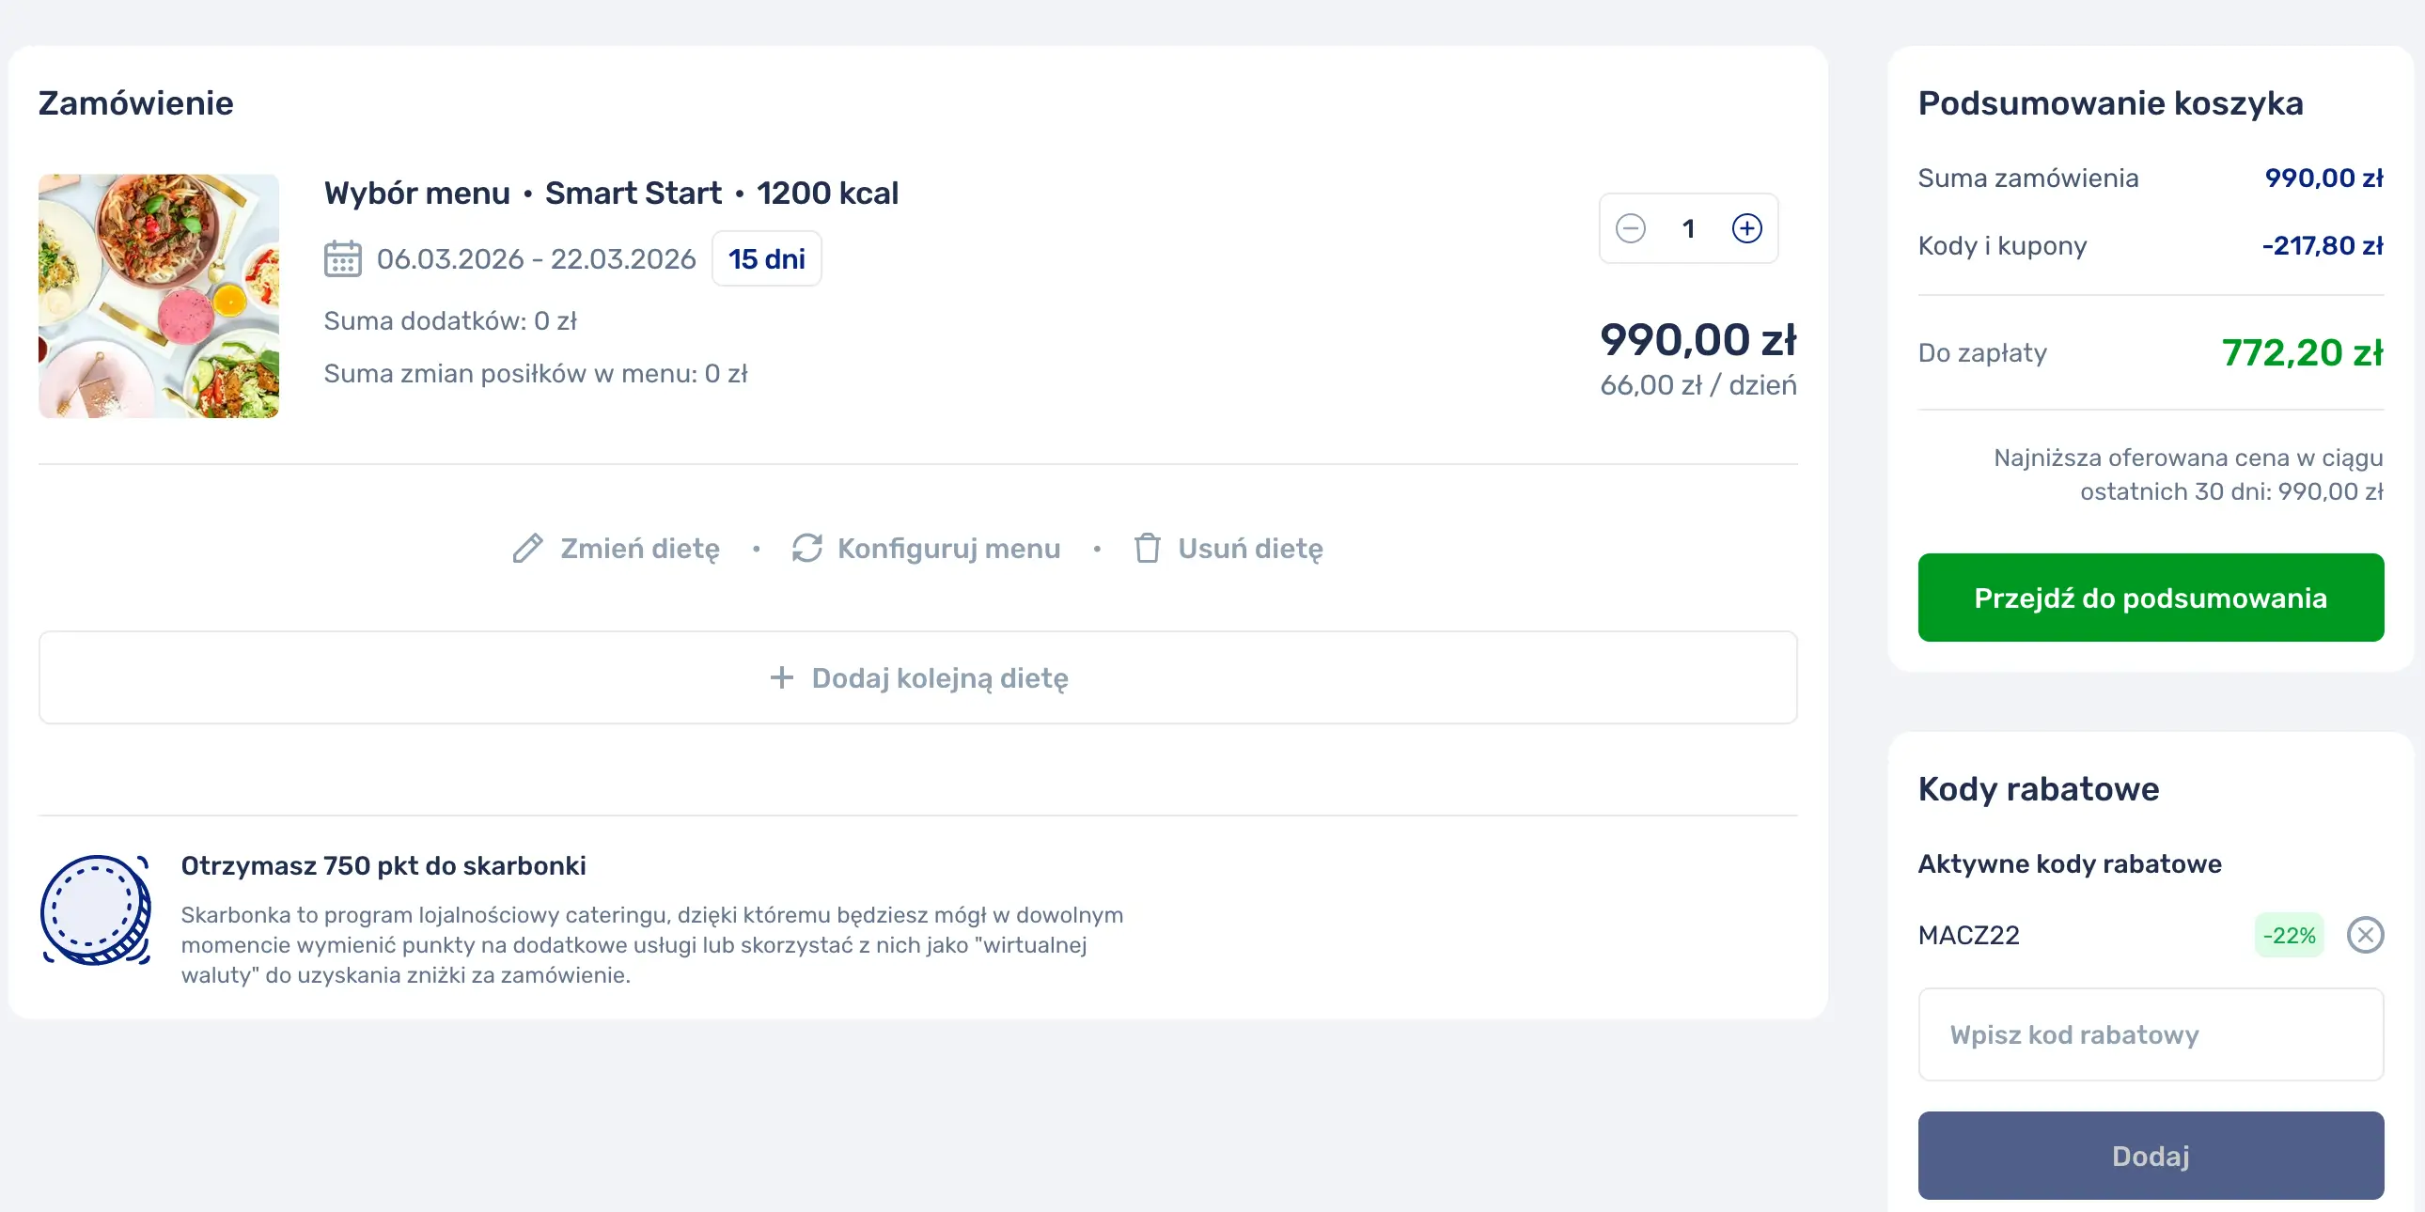The height and width of the screenshot is (1212, 2425).
Task: Click the calendar icon beside dates
Action: 343,258
